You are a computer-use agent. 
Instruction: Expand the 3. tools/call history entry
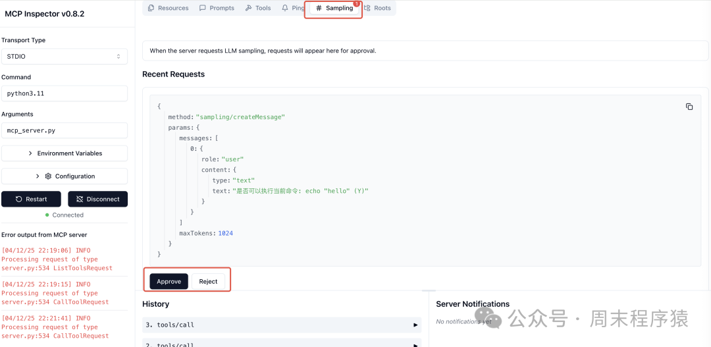[x=282, y=325]
